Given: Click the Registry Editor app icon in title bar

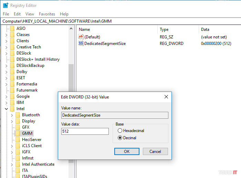Looking at the screenshot, I should (6, 5).
